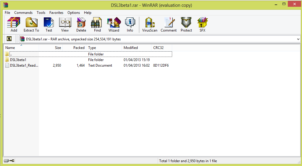Open the Comment tool
Screen dimensions: 302x166
[169, 24]
